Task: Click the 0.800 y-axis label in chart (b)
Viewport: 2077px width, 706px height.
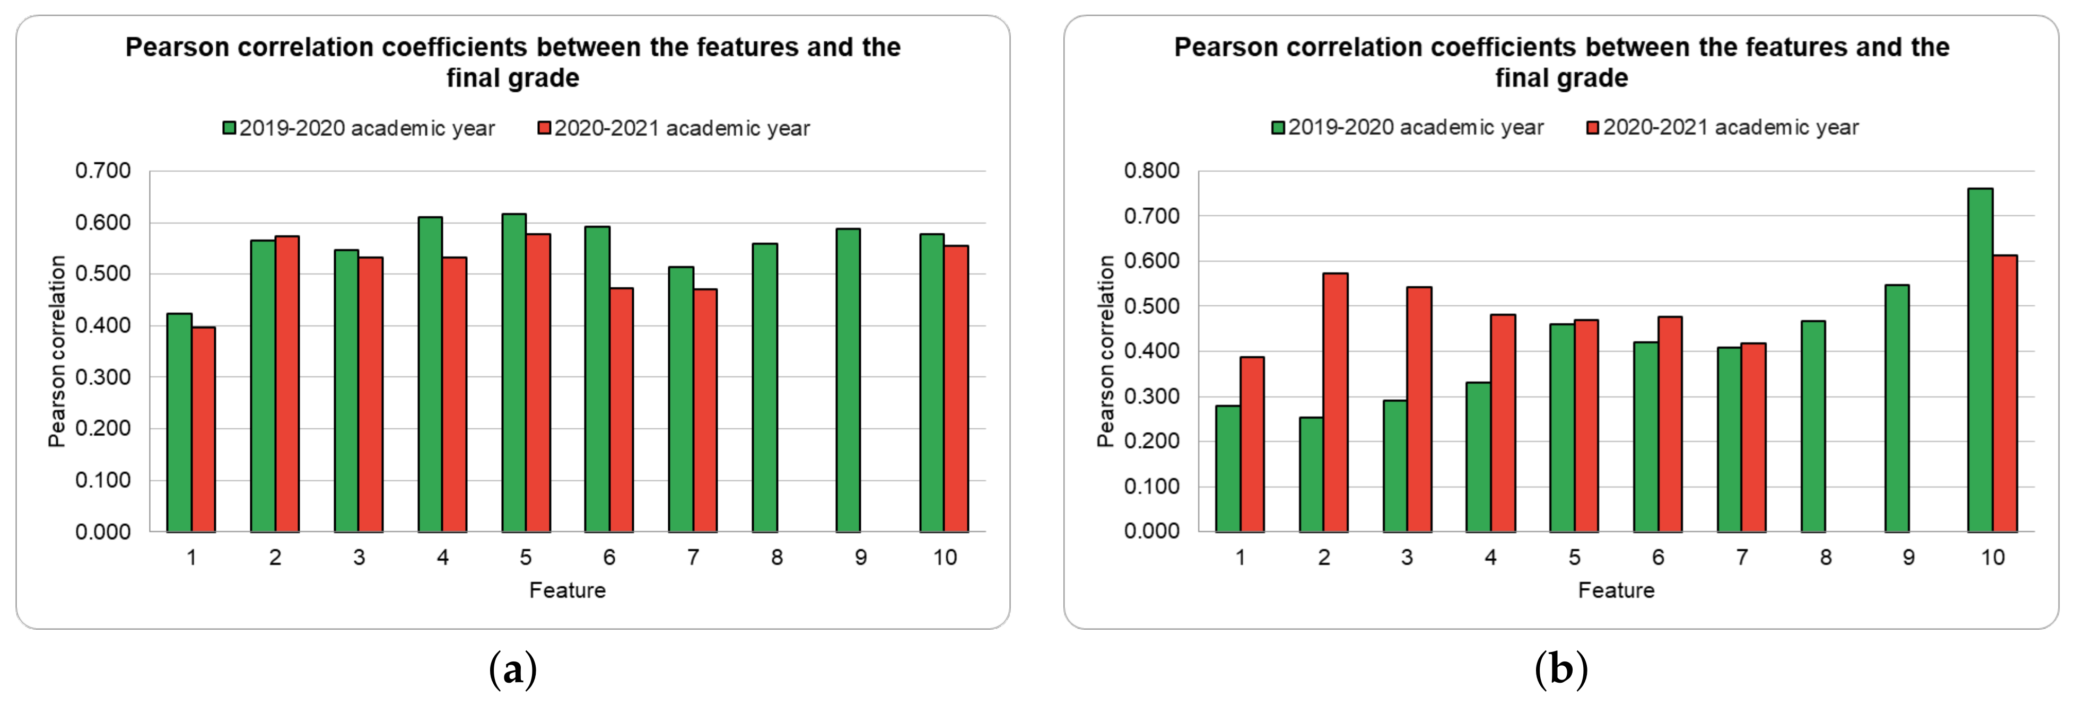Action: [1151, 171]
